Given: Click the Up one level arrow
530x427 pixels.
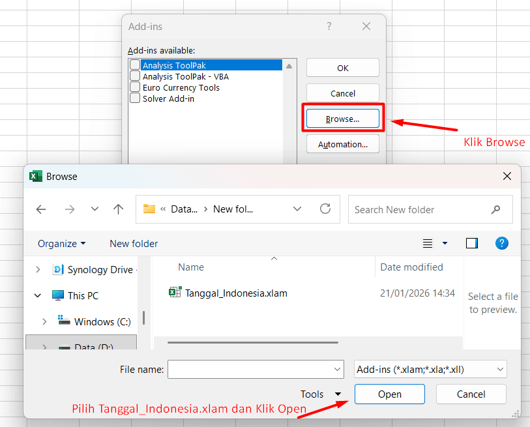Looking at the screenshot, I should tap(118, 209).
